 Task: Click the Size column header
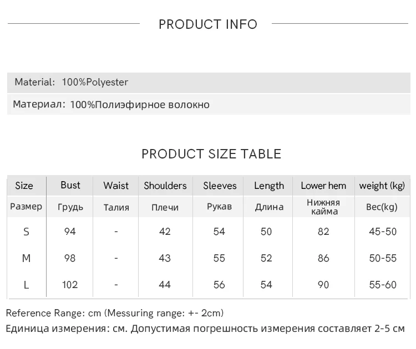click(x=24, y=186)
